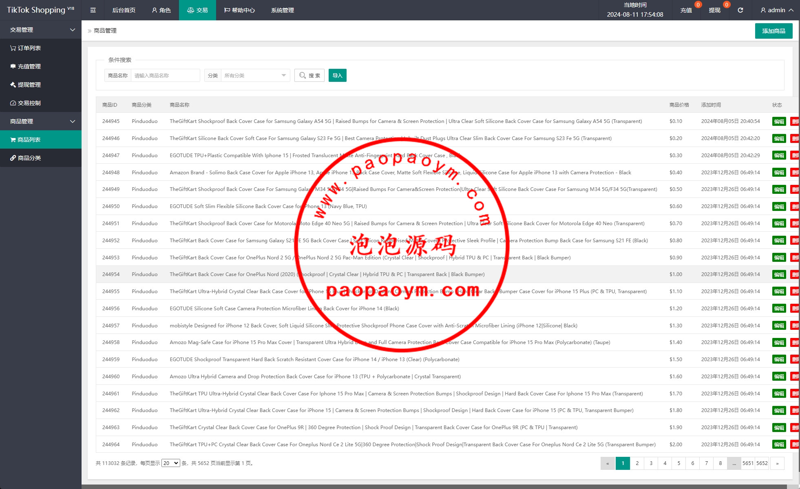Go to page 5

tap(678, 463)
